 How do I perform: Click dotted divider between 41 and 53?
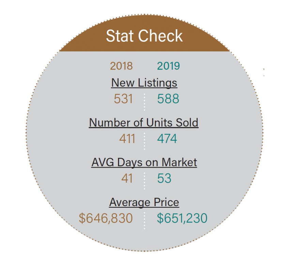tap(144, 181)
